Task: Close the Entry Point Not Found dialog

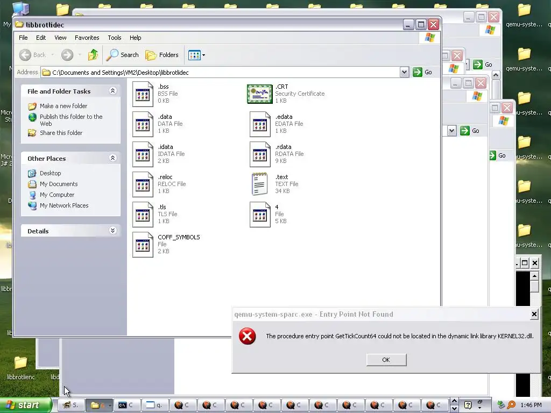Action: (x=534, y=314)
